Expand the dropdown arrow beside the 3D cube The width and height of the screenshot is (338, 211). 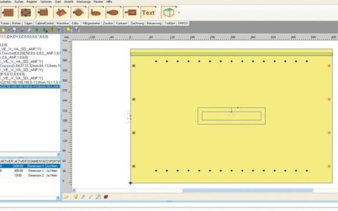(x=179, y=12)
